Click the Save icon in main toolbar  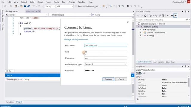(25, 6)
